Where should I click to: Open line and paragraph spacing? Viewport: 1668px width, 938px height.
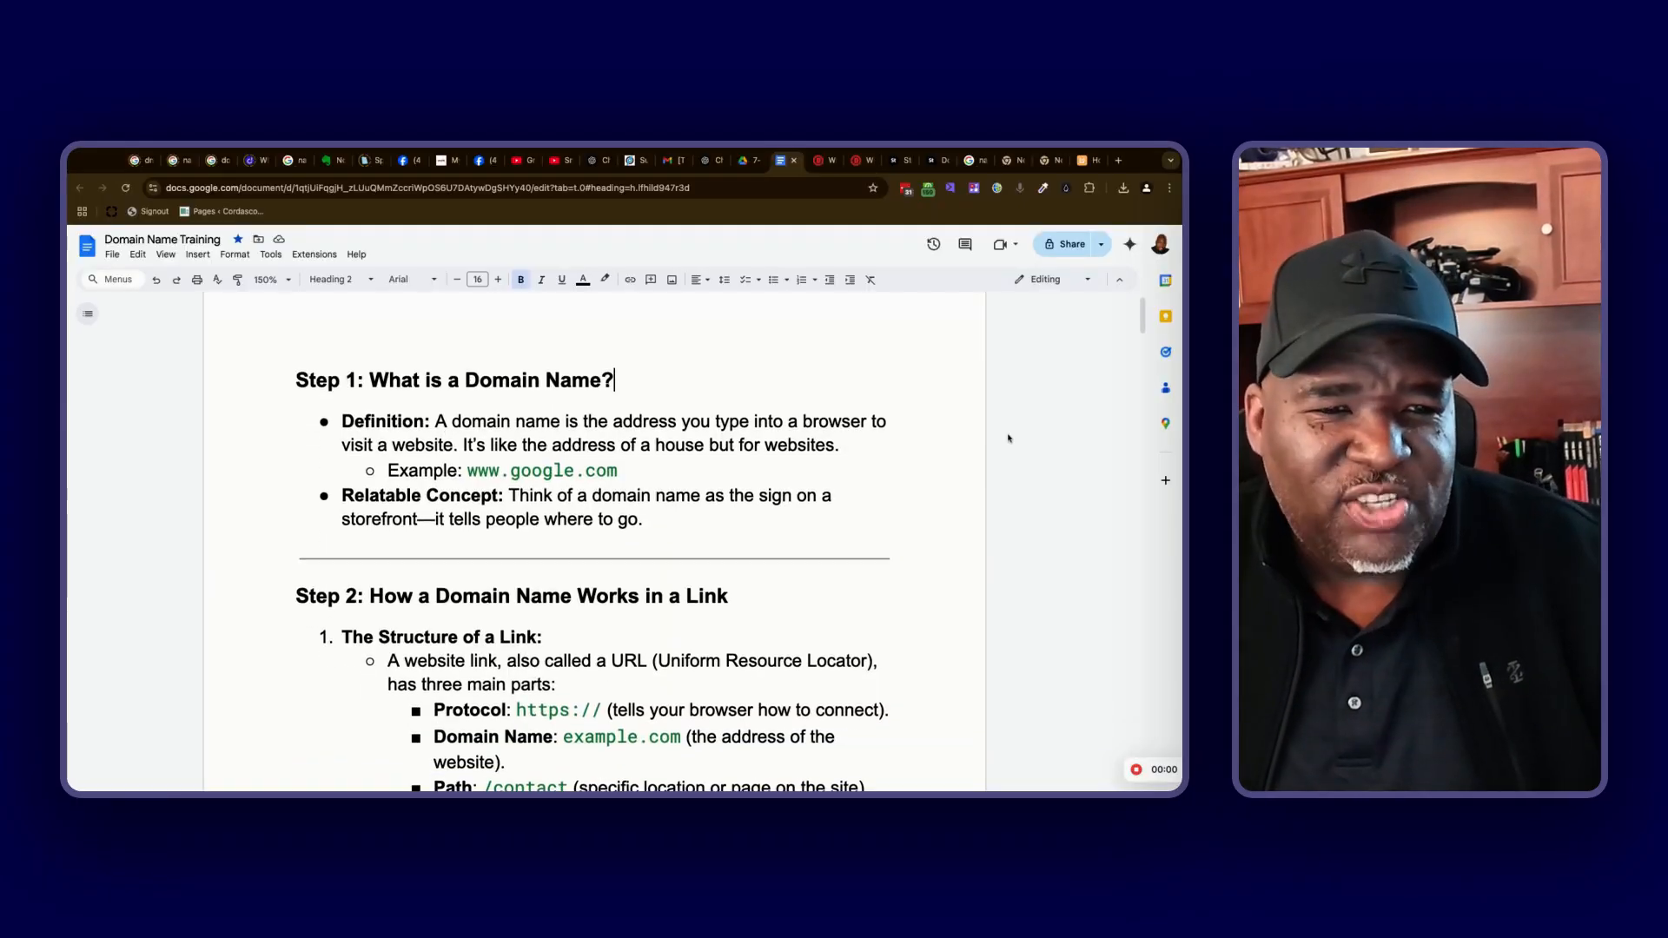point(724,280)
